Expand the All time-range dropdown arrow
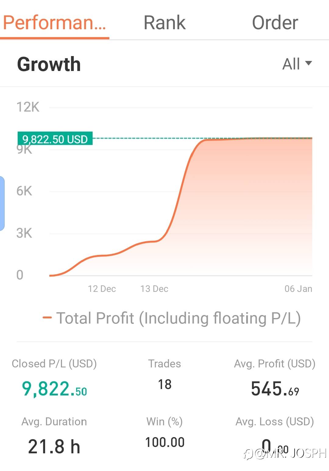Screen dimensions: 329x471 pyautogui.click(x=309, y=63)
